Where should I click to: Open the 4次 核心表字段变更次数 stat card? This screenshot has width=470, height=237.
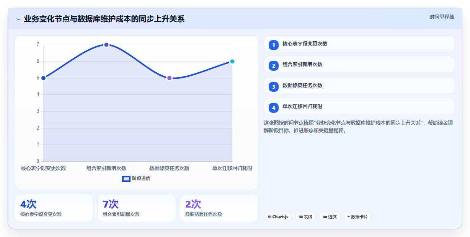pos(54,208)
